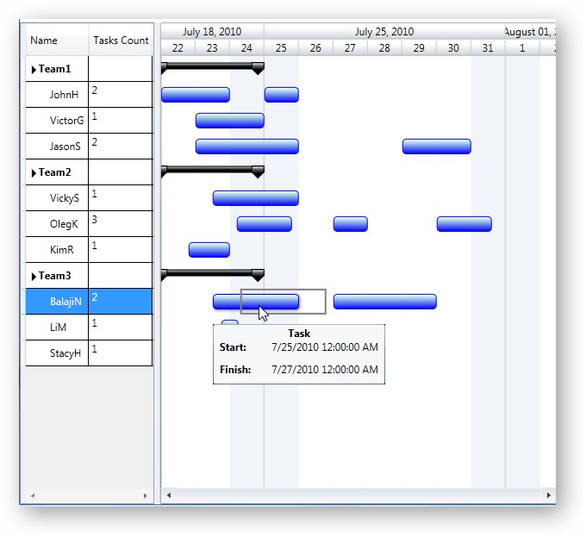Click the Team1 summary bar in the timeline
This screenshot has height=537, width=586.
point(212,66)
